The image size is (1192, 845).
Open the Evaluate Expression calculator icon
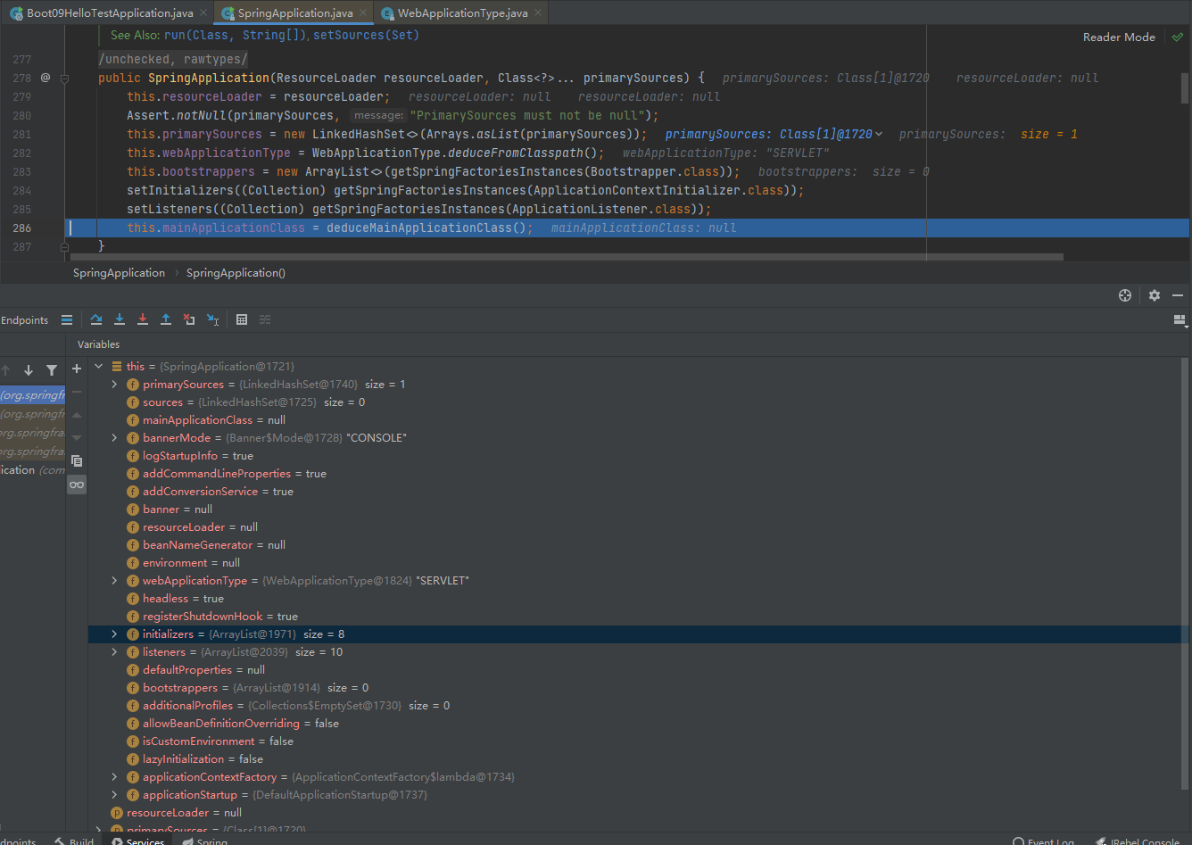tap(242, 319)
